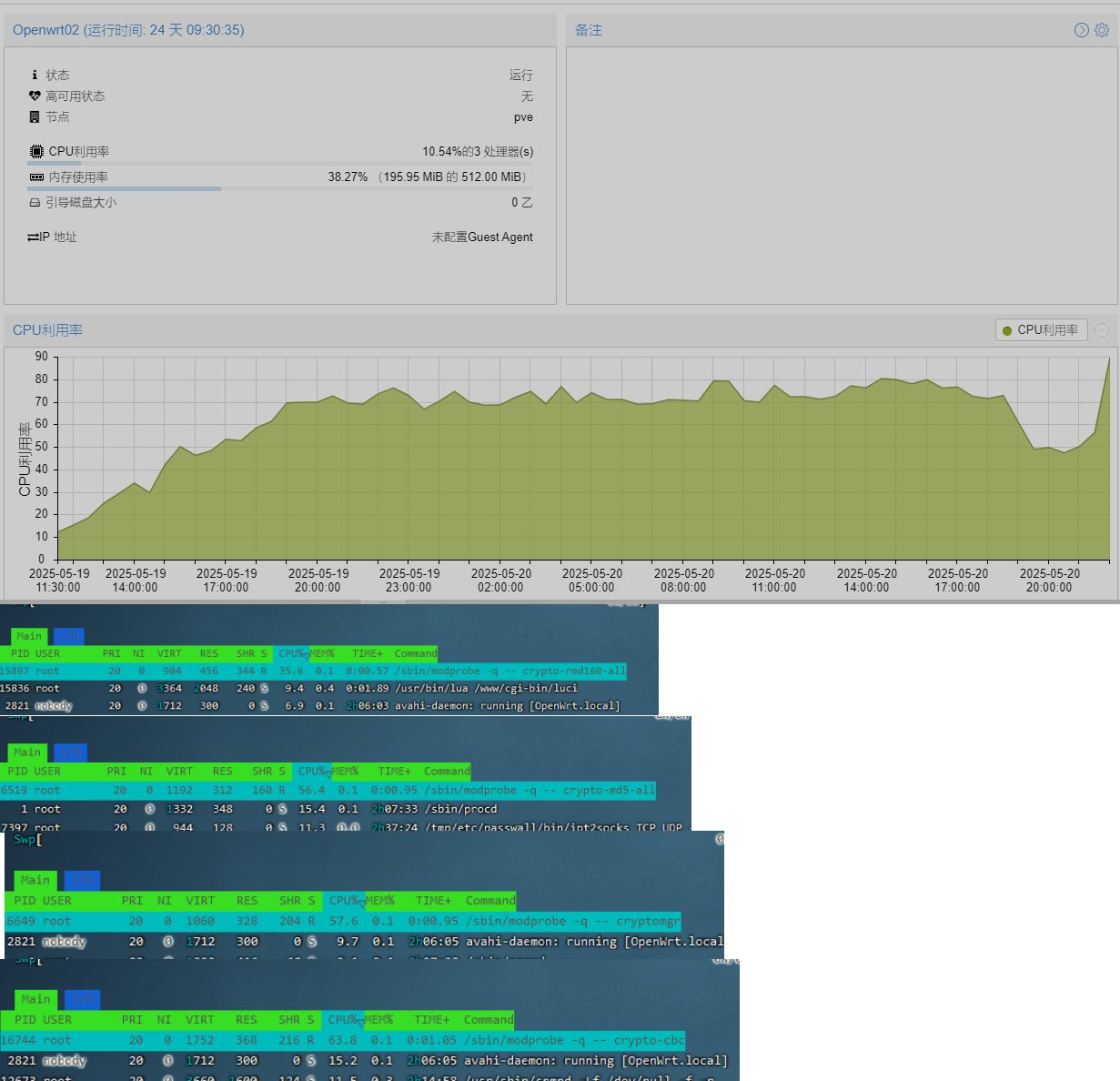The width and height of the screenshot is (1120, 1081).
Task: Click the 内存使用率 memory progress bar
Action: pos(280,189)
